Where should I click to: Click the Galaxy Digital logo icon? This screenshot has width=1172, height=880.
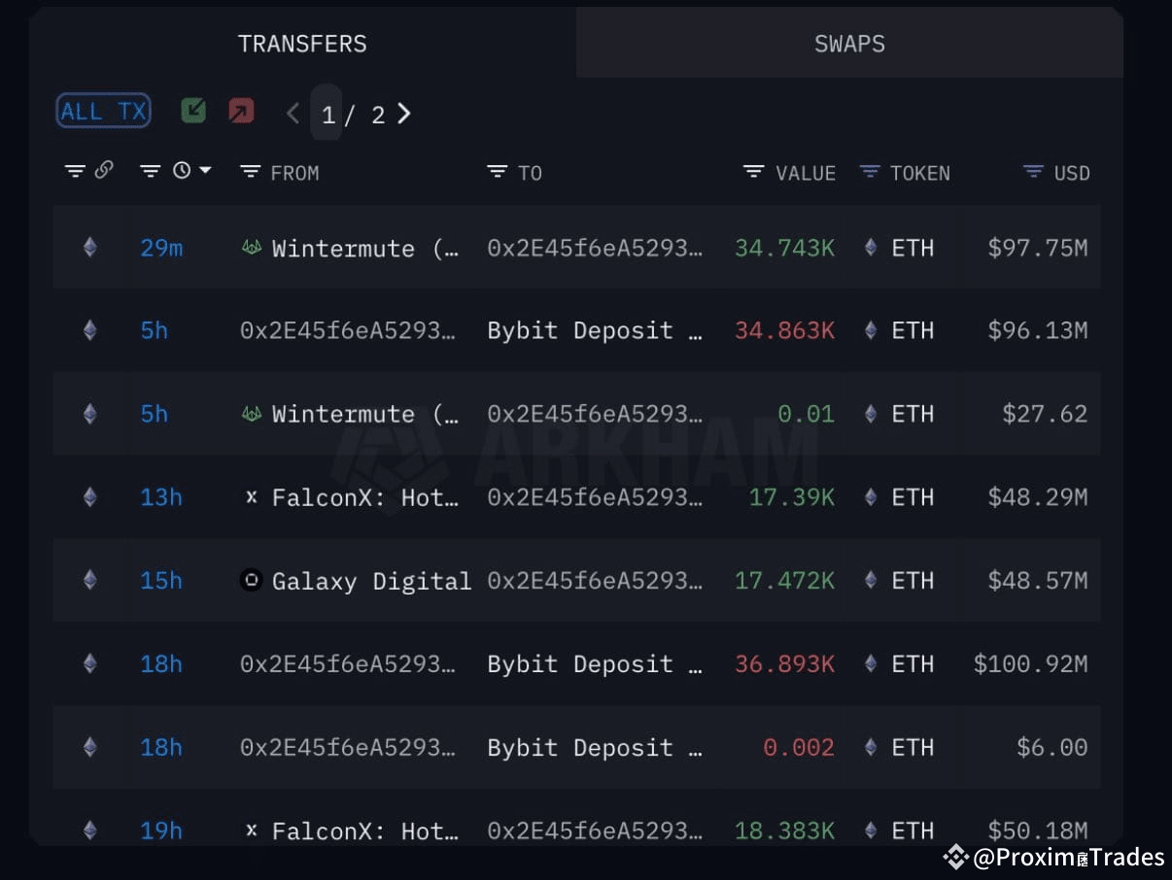pyautogui.click(x=252, y=581)
